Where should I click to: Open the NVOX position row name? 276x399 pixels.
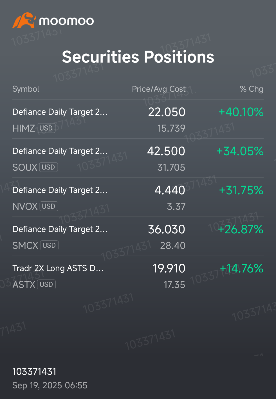click(x=60, y=190)
